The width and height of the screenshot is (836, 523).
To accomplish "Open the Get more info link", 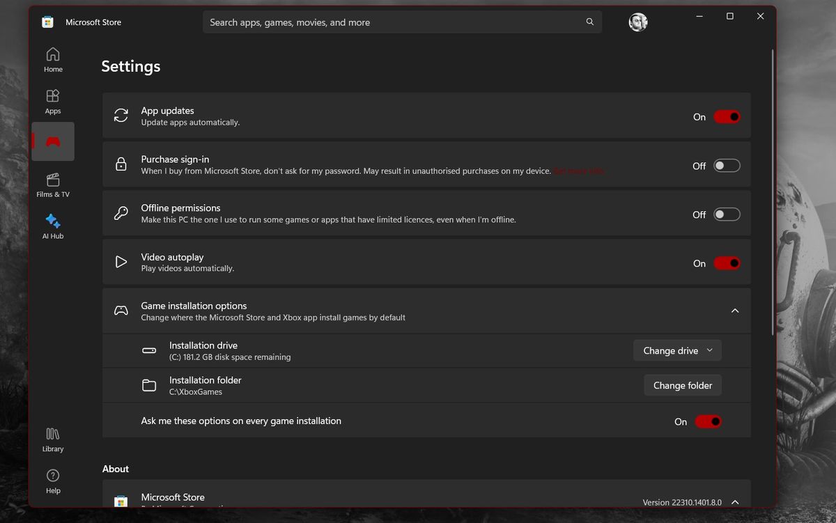I will 578,171.
